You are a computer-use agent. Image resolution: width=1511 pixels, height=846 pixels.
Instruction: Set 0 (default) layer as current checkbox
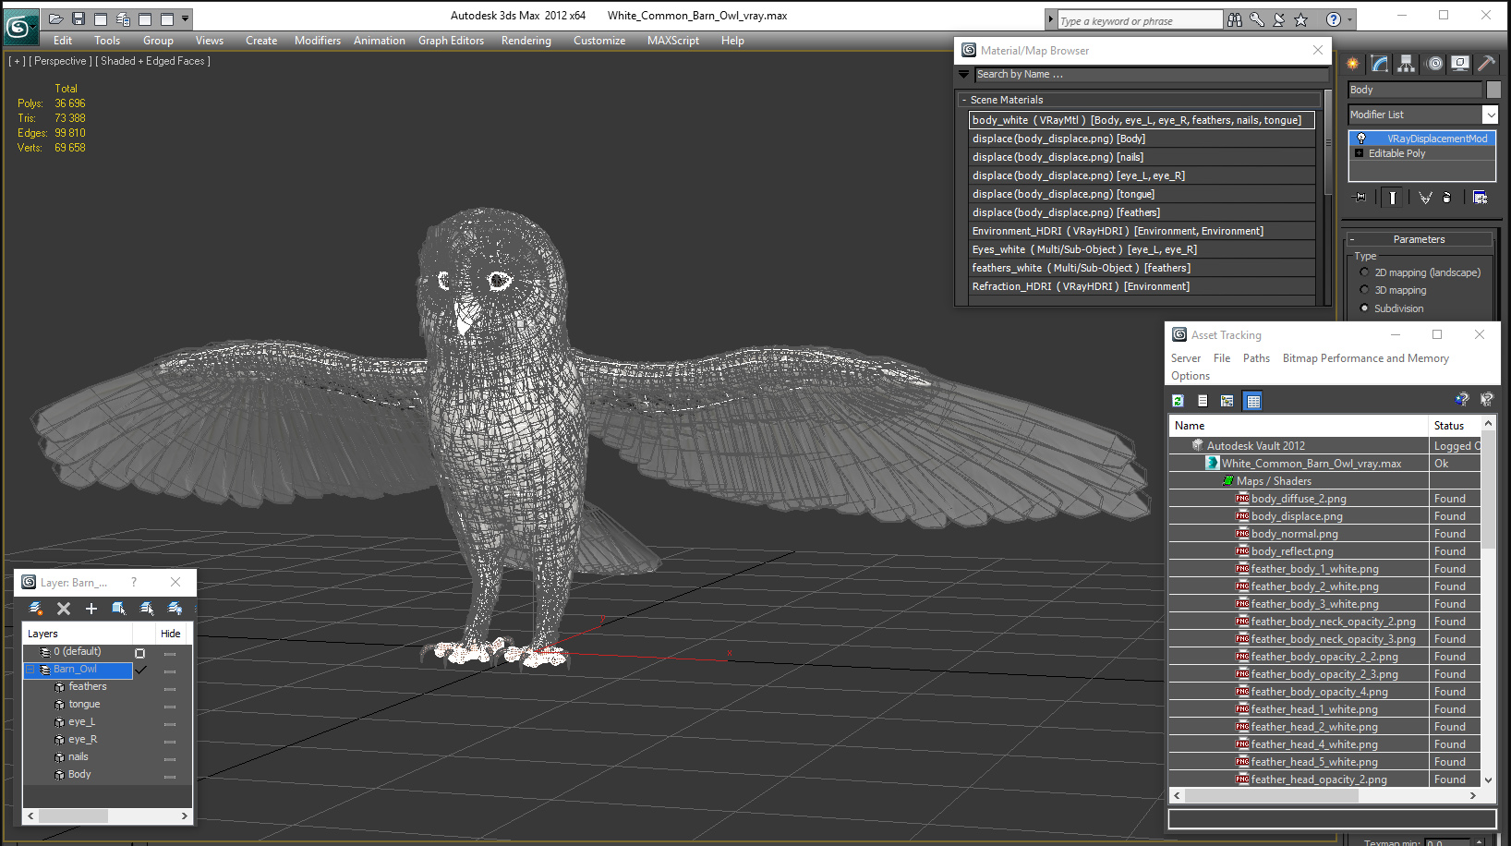[140, 653]
